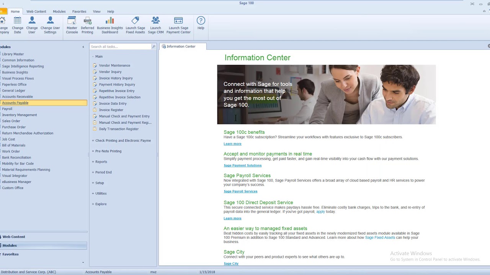490x275 pixels.
Task: Open Daily Transaction Register task
Action: coord(119,129)
